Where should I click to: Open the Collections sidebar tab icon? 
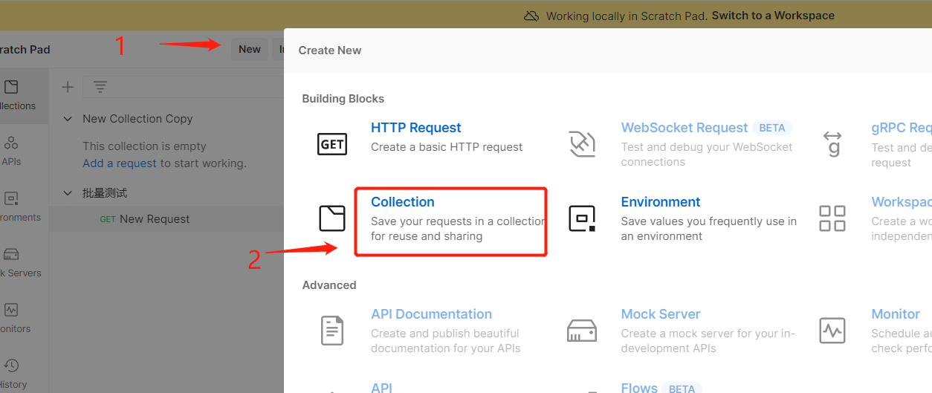pos(11,88)
